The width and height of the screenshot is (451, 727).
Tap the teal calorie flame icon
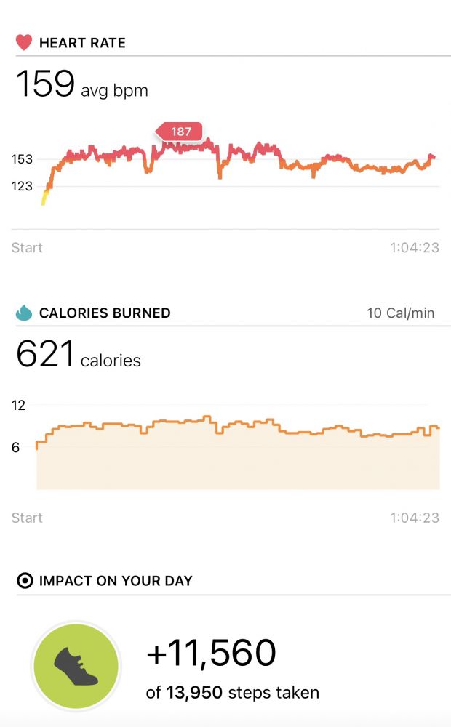tap(24, 313)
